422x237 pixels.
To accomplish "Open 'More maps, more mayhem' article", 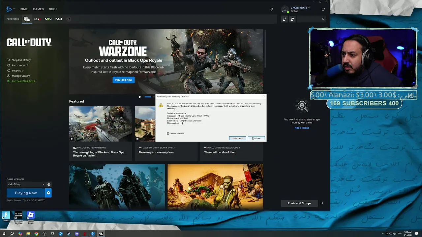I will click(156, 152).
